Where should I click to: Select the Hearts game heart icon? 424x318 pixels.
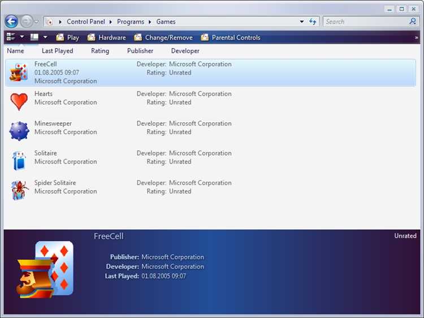point(19,102)
